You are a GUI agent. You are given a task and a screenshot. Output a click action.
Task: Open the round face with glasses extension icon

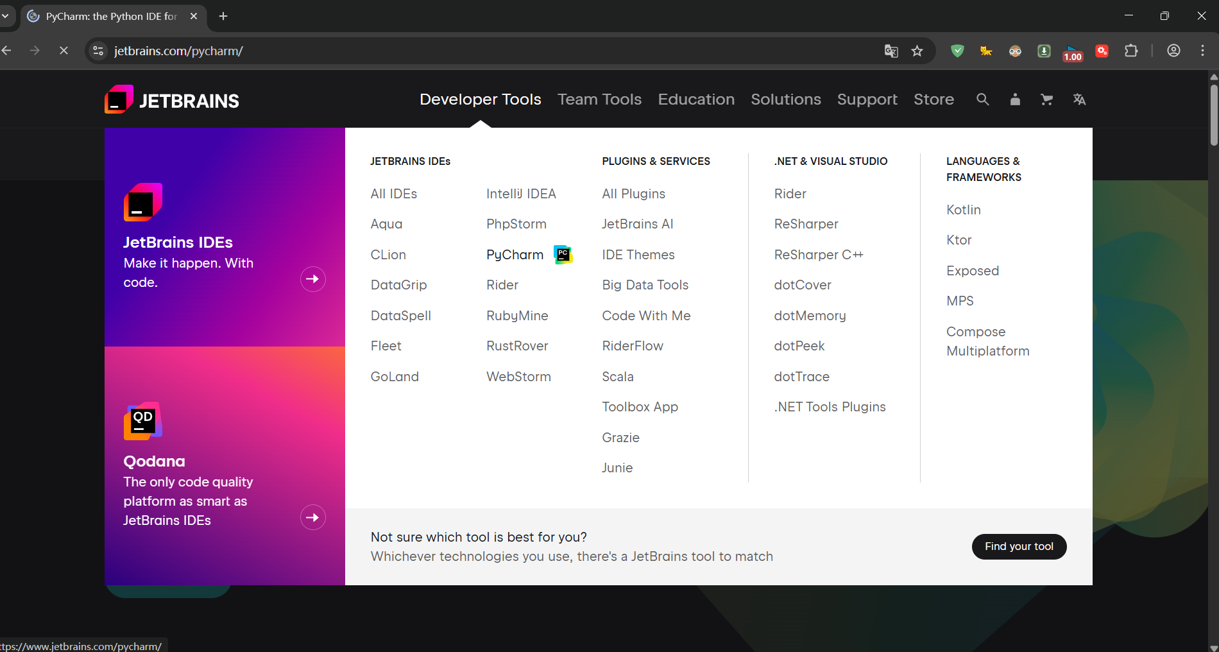tap(1015, 51)
